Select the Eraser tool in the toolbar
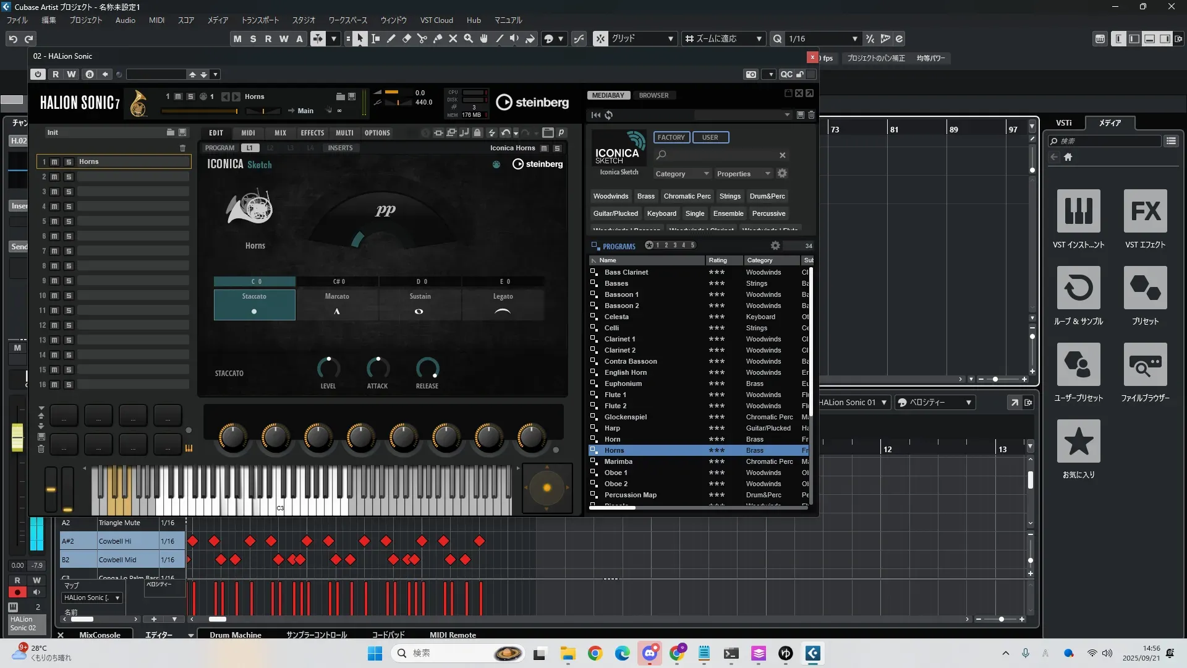Image resolution: width=1187 pixels, height=668 pixels. point(407,39)
